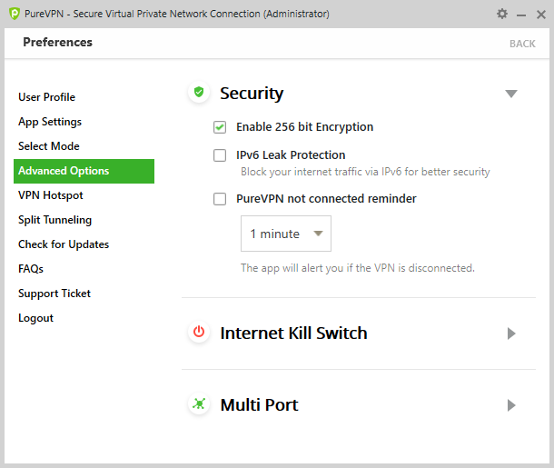Expand the Internet Kill Switch arrow
The height and width of the screenshot is (468, 554).
click(x=511, y=334)
